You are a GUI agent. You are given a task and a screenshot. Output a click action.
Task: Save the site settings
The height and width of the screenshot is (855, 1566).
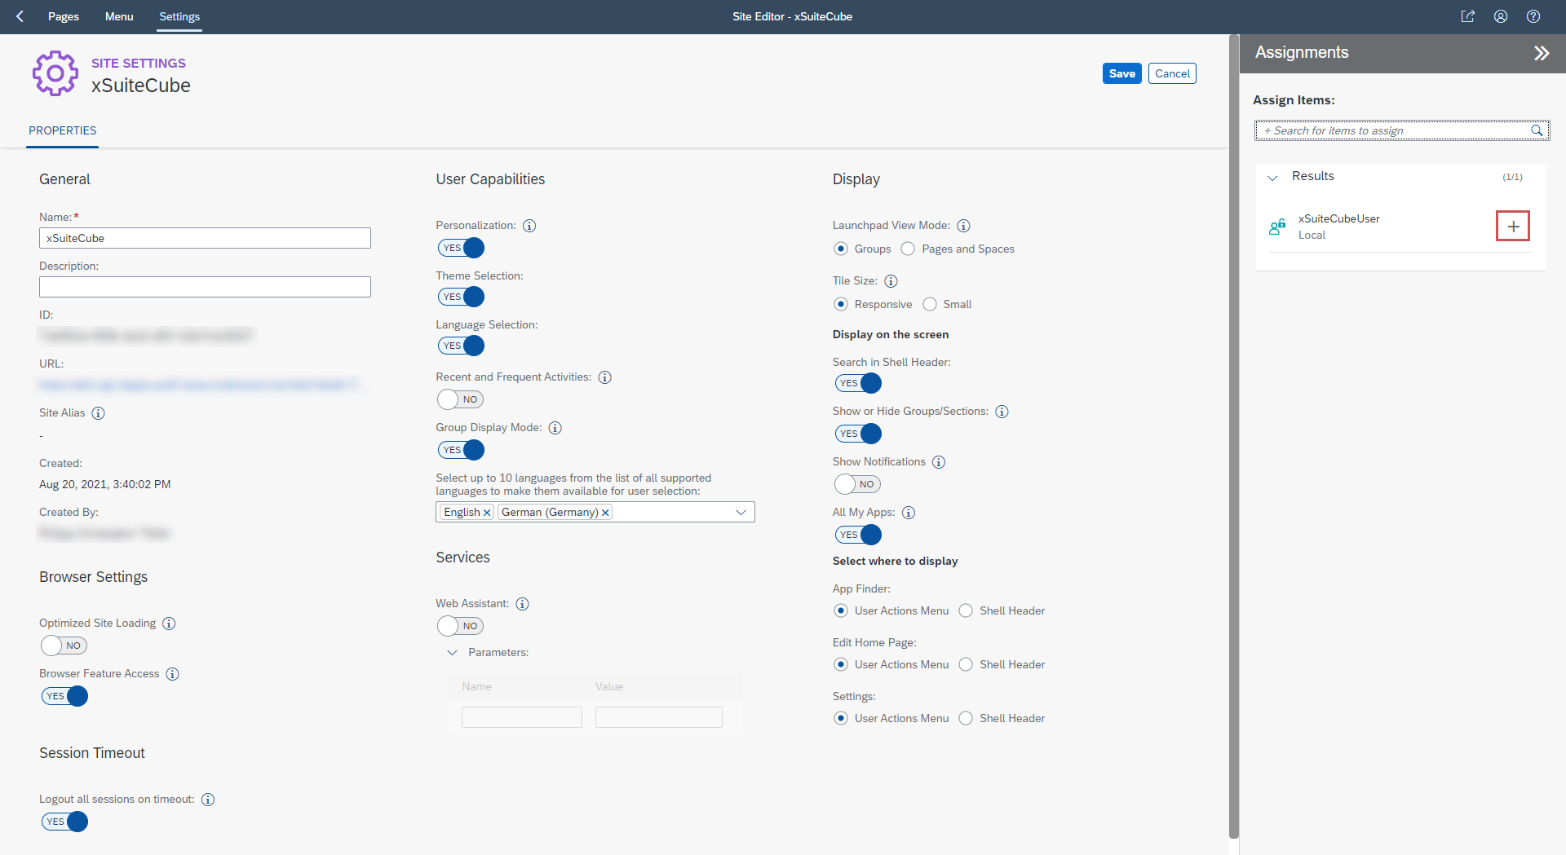pos(1121,73)
